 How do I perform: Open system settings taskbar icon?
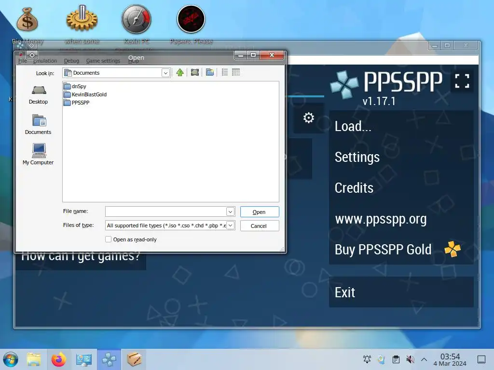pos(83,359)
